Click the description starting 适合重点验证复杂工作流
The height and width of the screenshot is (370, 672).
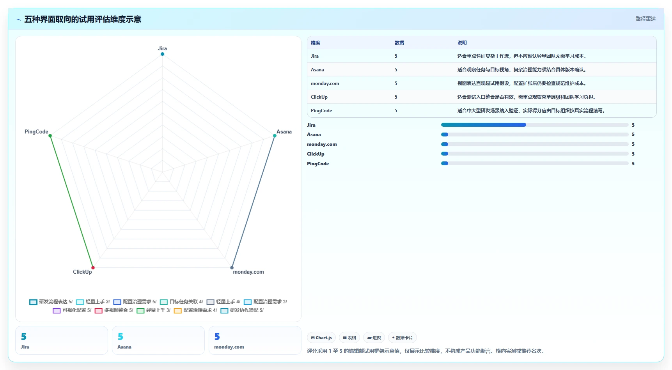click(522, 56)
